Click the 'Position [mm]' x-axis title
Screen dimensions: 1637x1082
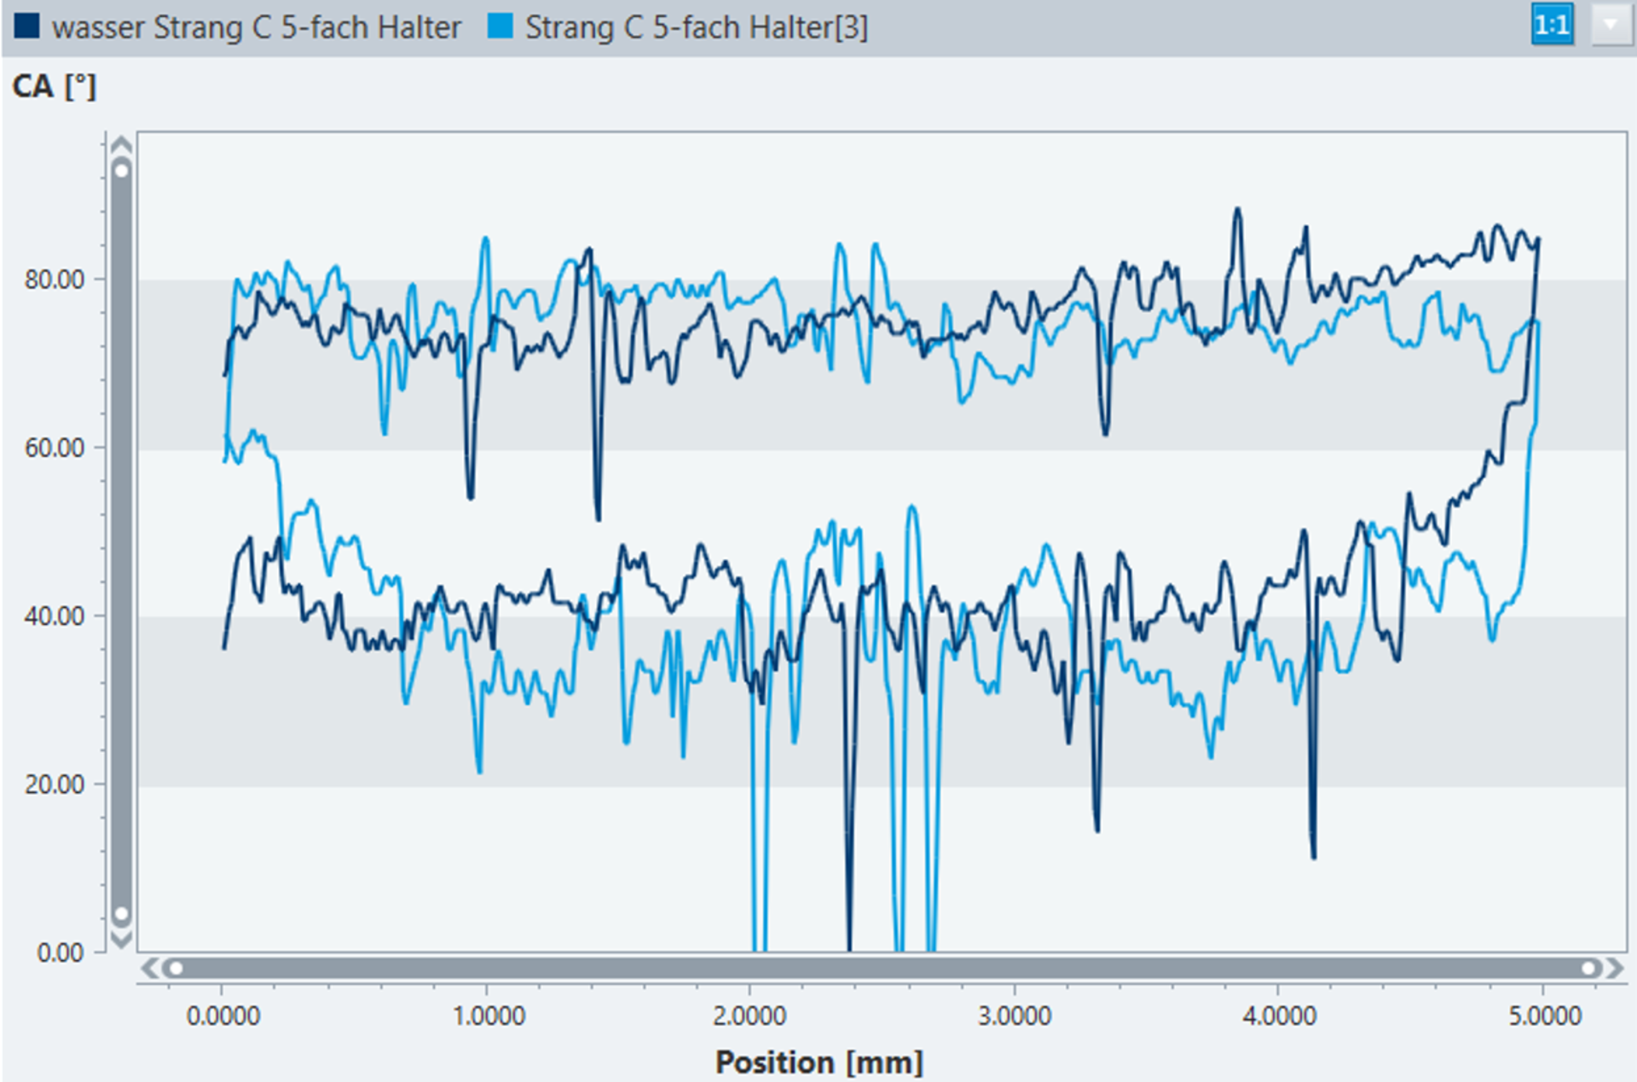818,1062
